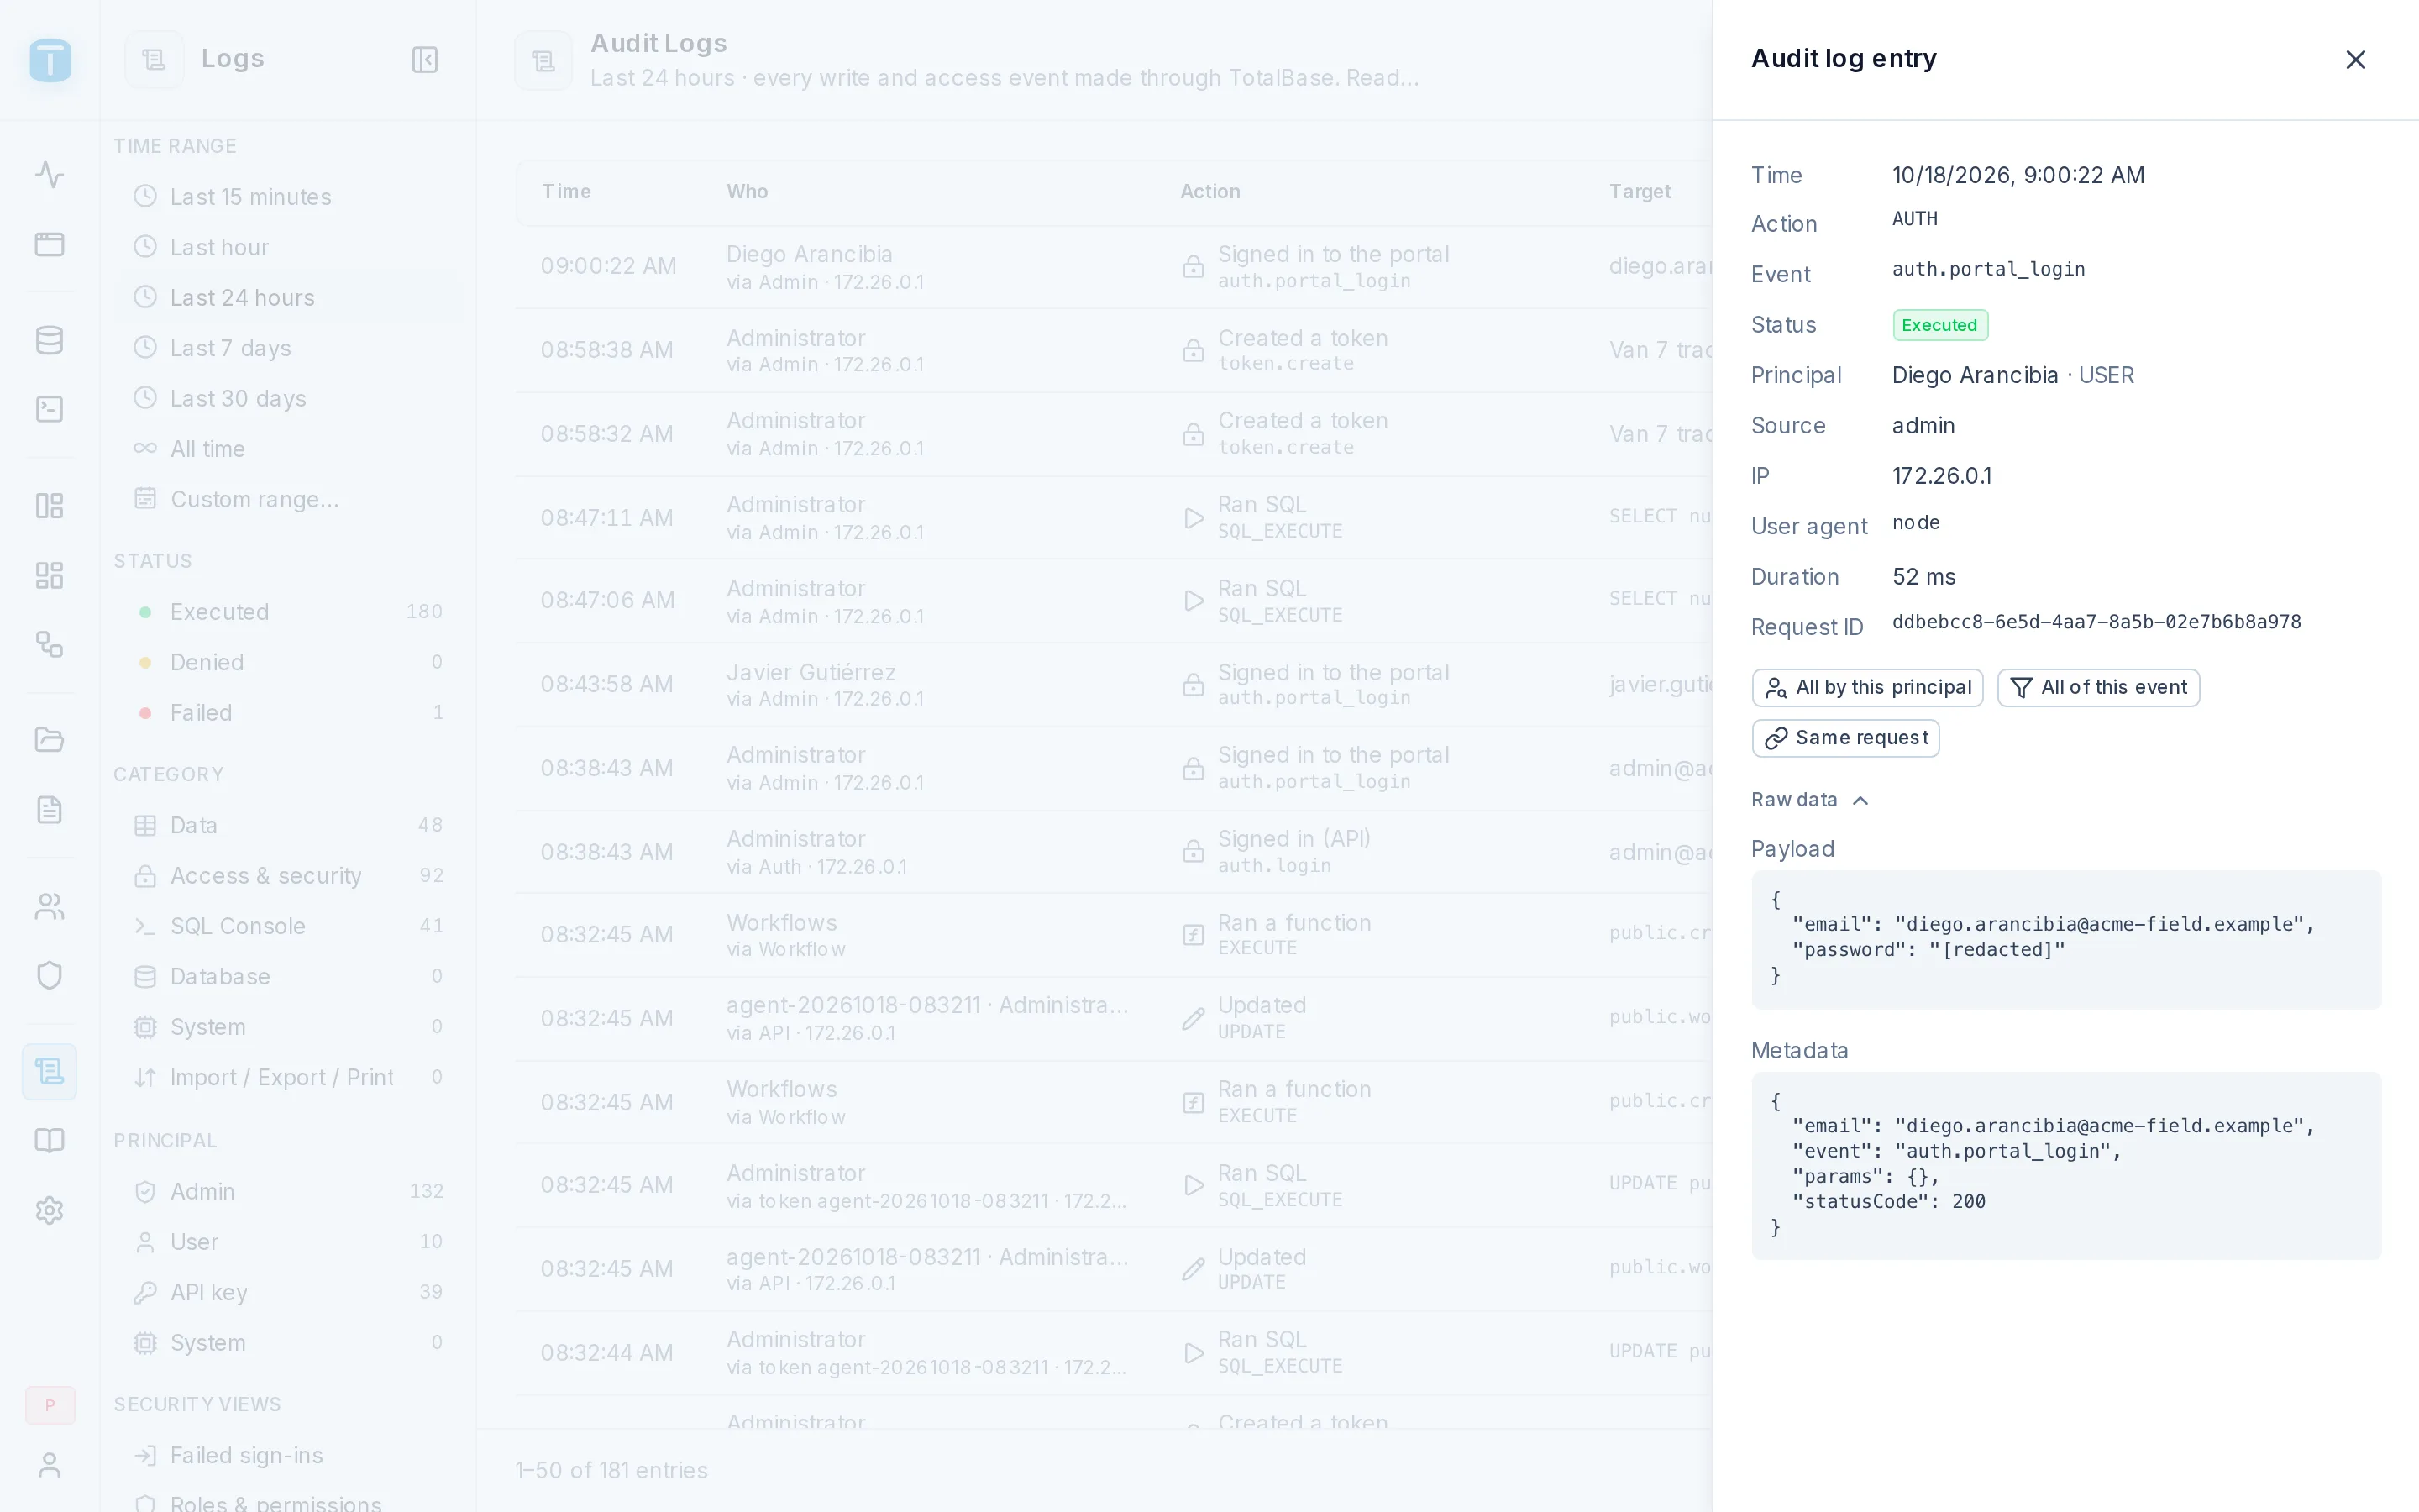The width and height of the screenshot is (2419, 1512).
Task: Open the TotalBase logo home icon
Action: (50, 60)
